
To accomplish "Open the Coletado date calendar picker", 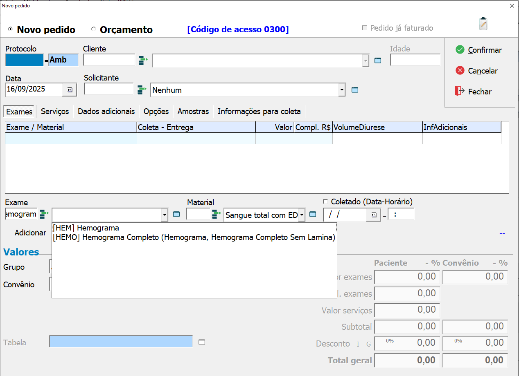I will (x=374, y=215).
